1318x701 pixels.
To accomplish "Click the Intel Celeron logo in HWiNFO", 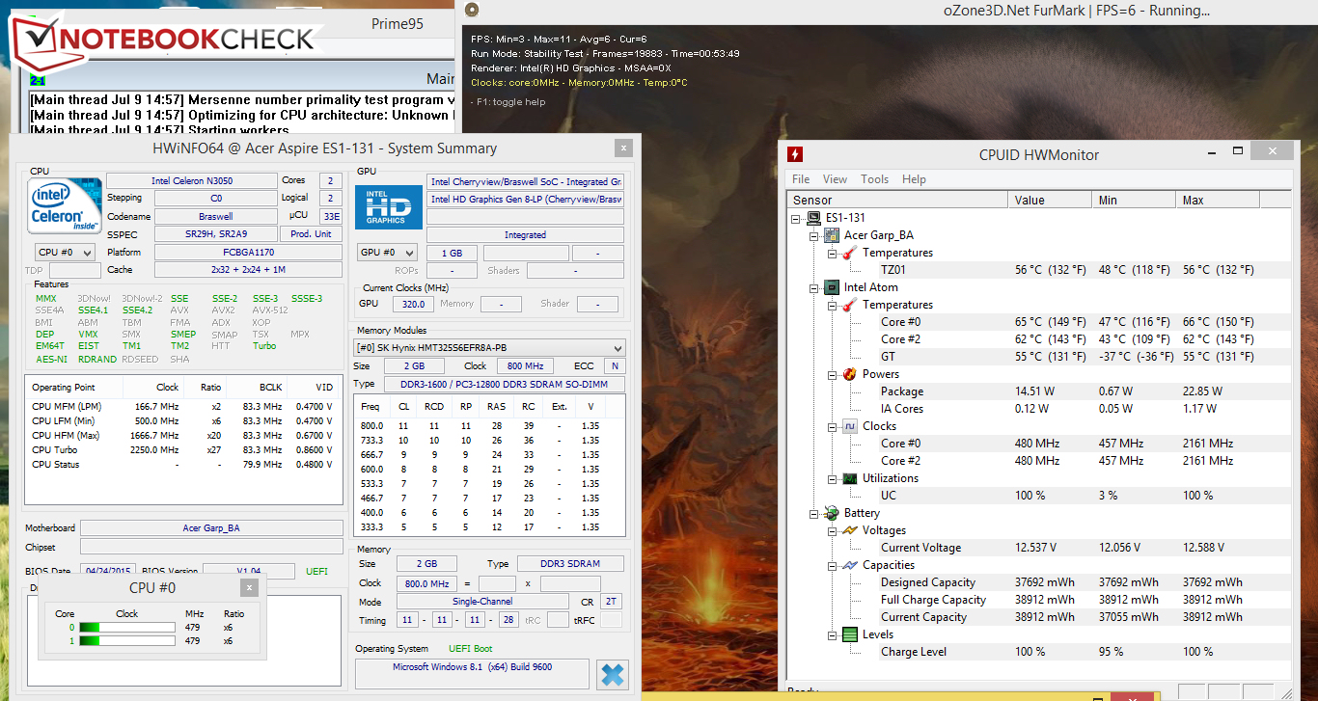I will coord(65,204).
